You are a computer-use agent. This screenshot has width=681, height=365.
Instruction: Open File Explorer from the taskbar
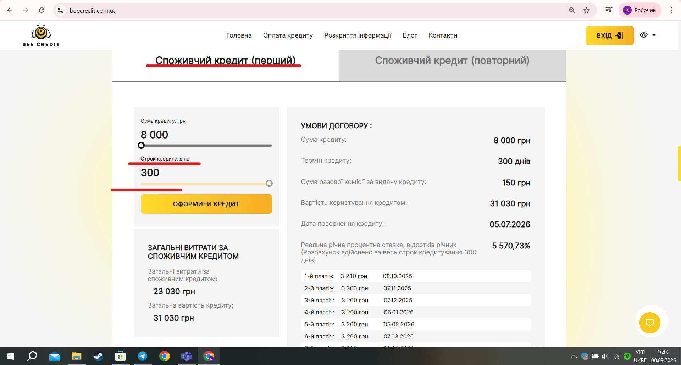pyautogui.click(x=77, y=356)
